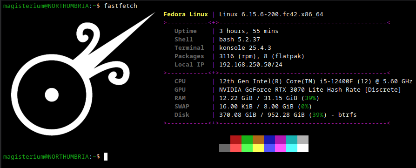Click the Local IP label
The height and width of the screenshot is (168, 416).
click(x=189, y=65)
